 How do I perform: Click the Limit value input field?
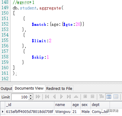click(20, 97)
